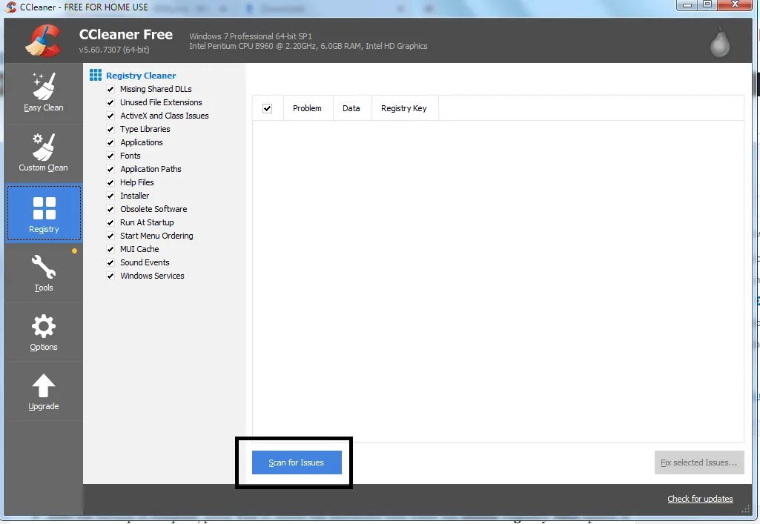This screenshot has height=524, width=760.
Task: Minimize the CCleaner window
Action: (x=687, y=5)
